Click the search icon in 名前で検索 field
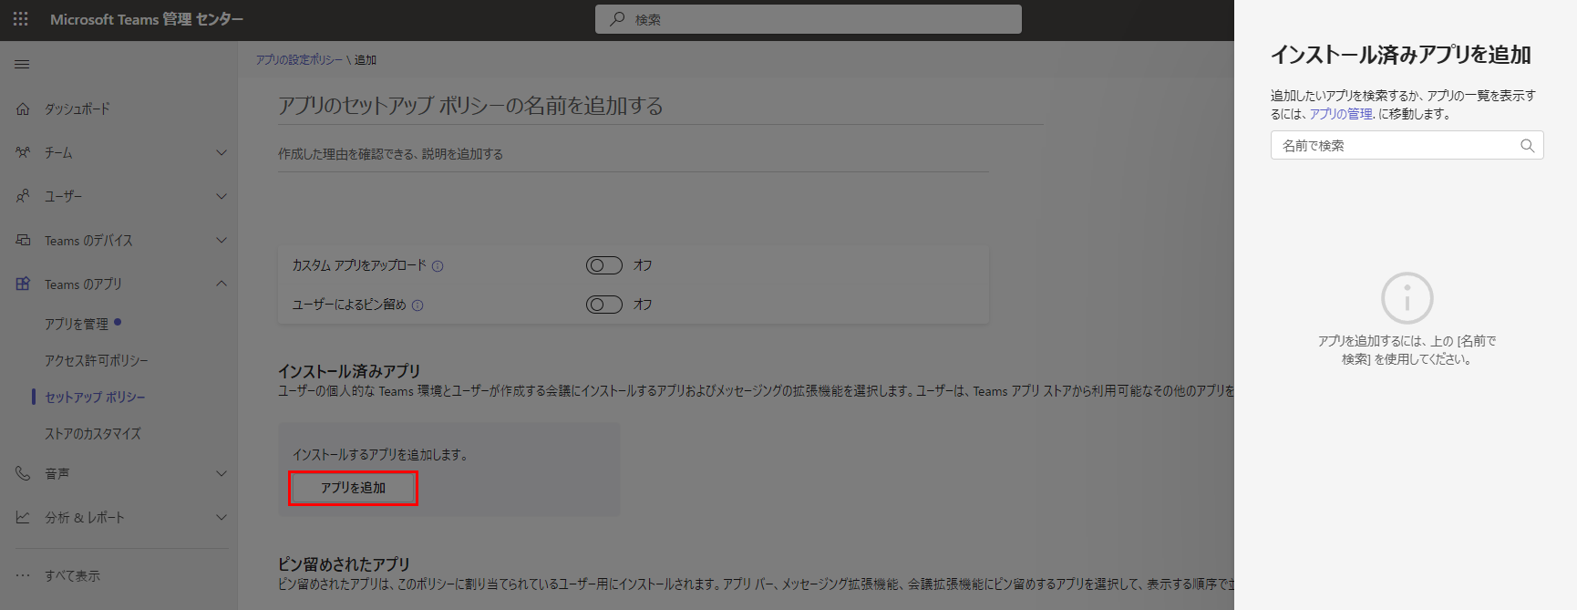1577x610 pixels. coord(1528,146)
